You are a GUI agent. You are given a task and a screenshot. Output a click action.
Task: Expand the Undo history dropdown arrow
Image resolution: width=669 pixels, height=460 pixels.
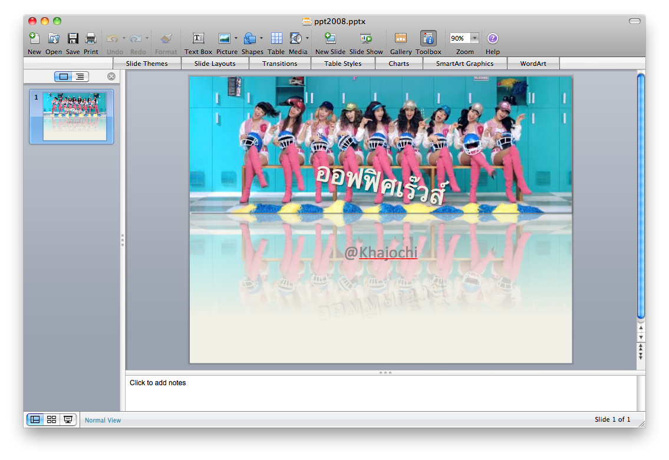[x=124, y=38]
